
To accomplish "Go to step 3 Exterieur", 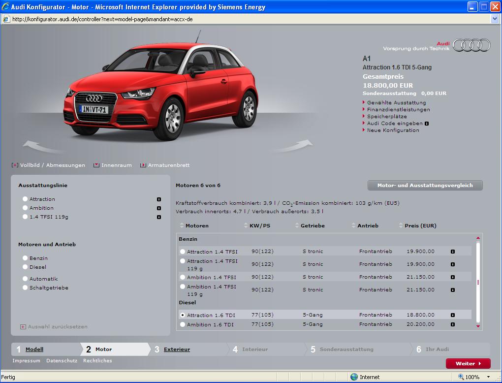I will [x=177, y=350].
